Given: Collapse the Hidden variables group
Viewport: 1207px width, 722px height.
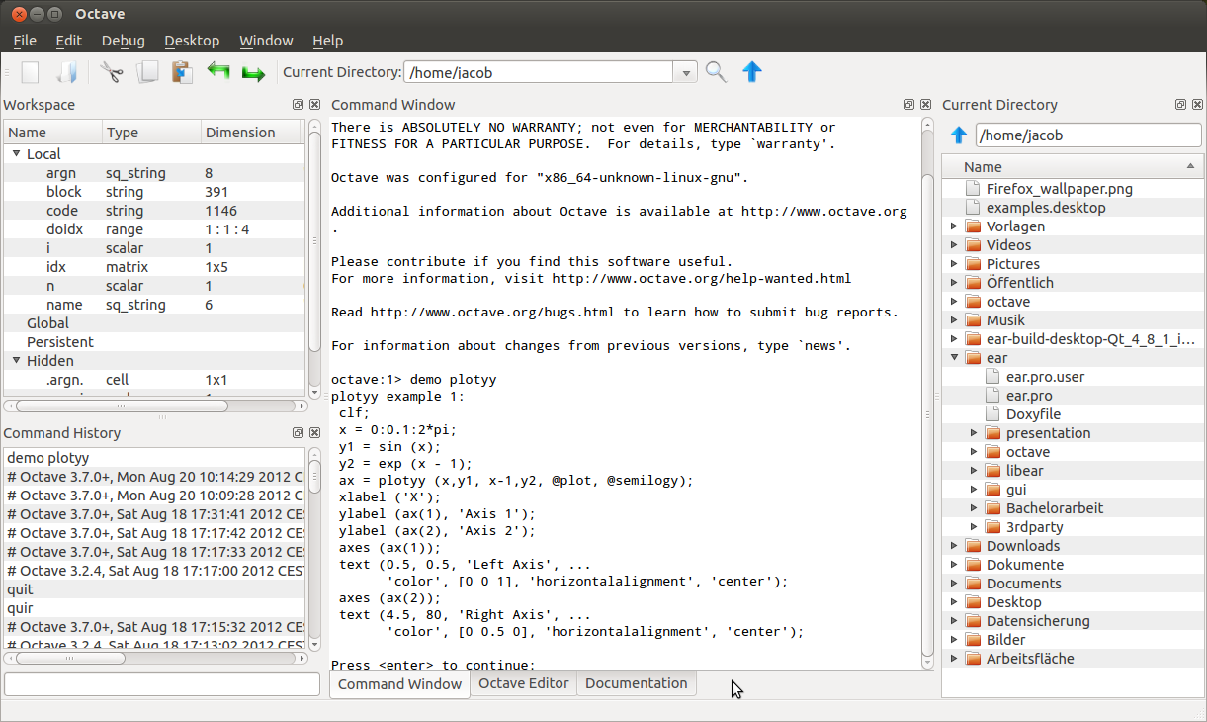Looking at the screenshot, I should click(x=17, y=361).
